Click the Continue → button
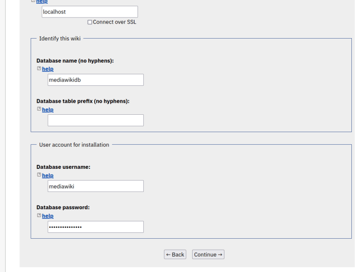Image resolution: width=361 pixels, height=272 pixels. 208,255
